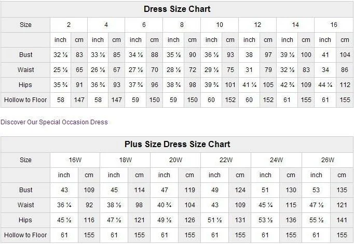
Task: Select the size 16 header in the top chart
Action: point(334,25)
